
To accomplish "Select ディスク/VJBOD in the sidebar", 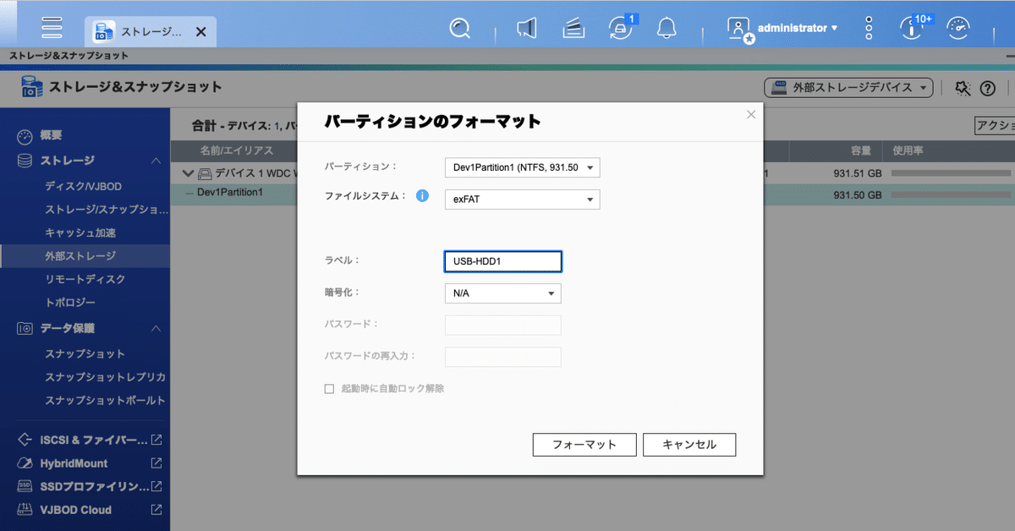I will coord(84,186).
